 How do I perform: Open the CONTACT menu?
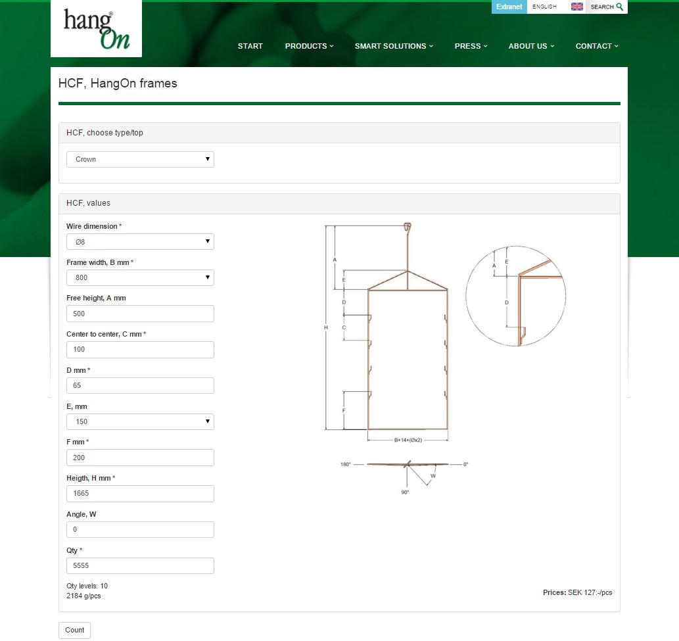(597, 46)
